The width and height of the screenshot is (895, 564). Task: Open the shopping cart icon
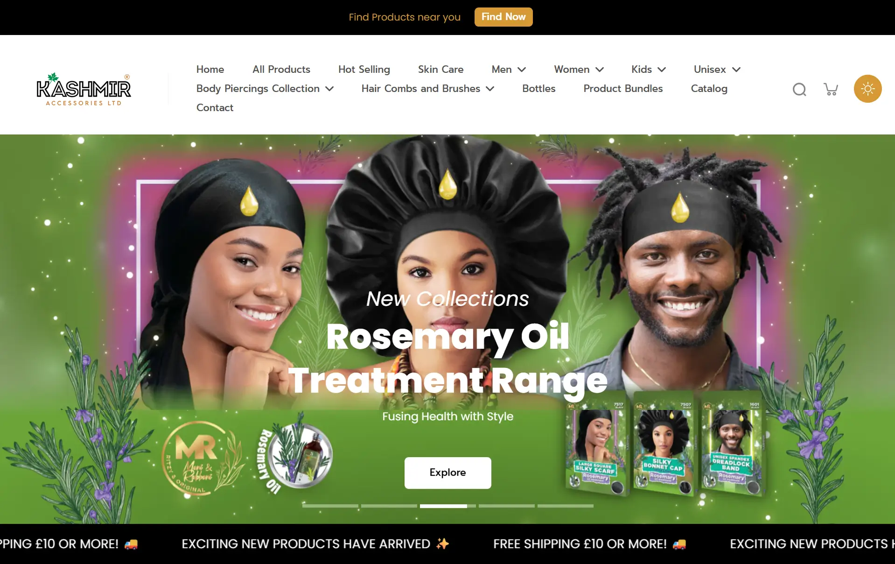(831, 89)
